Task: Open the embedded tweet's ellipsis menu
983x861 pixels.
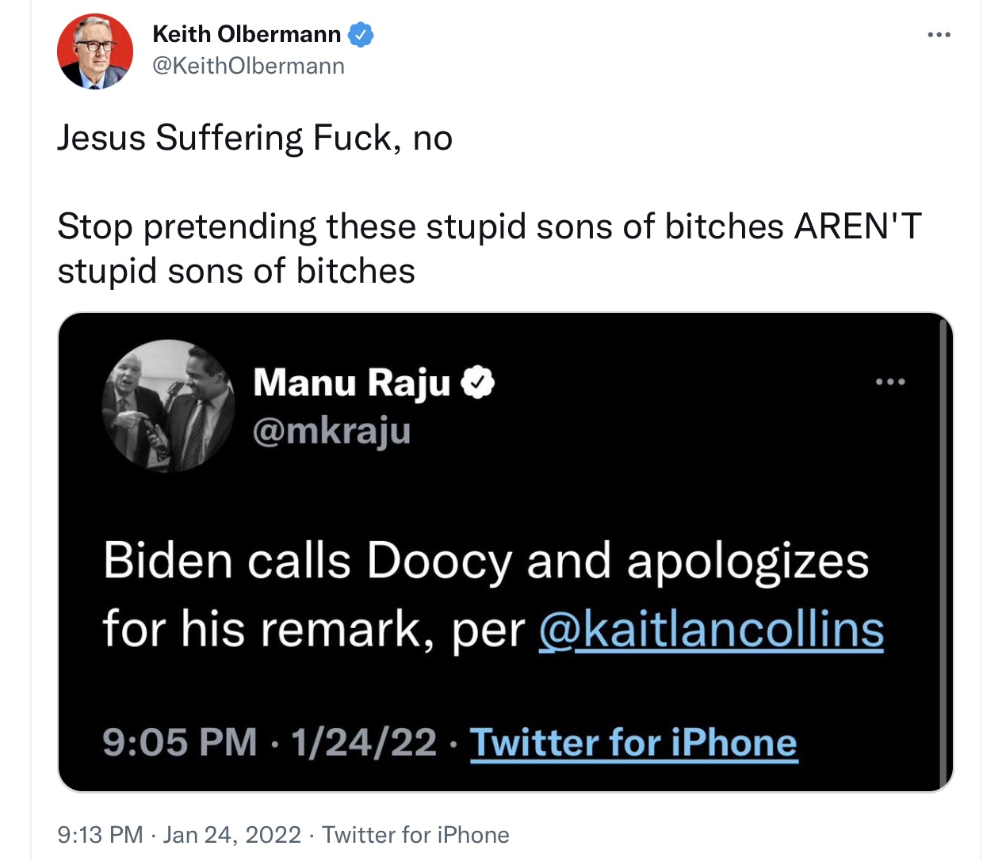Action: pyautogui.click(x=890, y=382)
